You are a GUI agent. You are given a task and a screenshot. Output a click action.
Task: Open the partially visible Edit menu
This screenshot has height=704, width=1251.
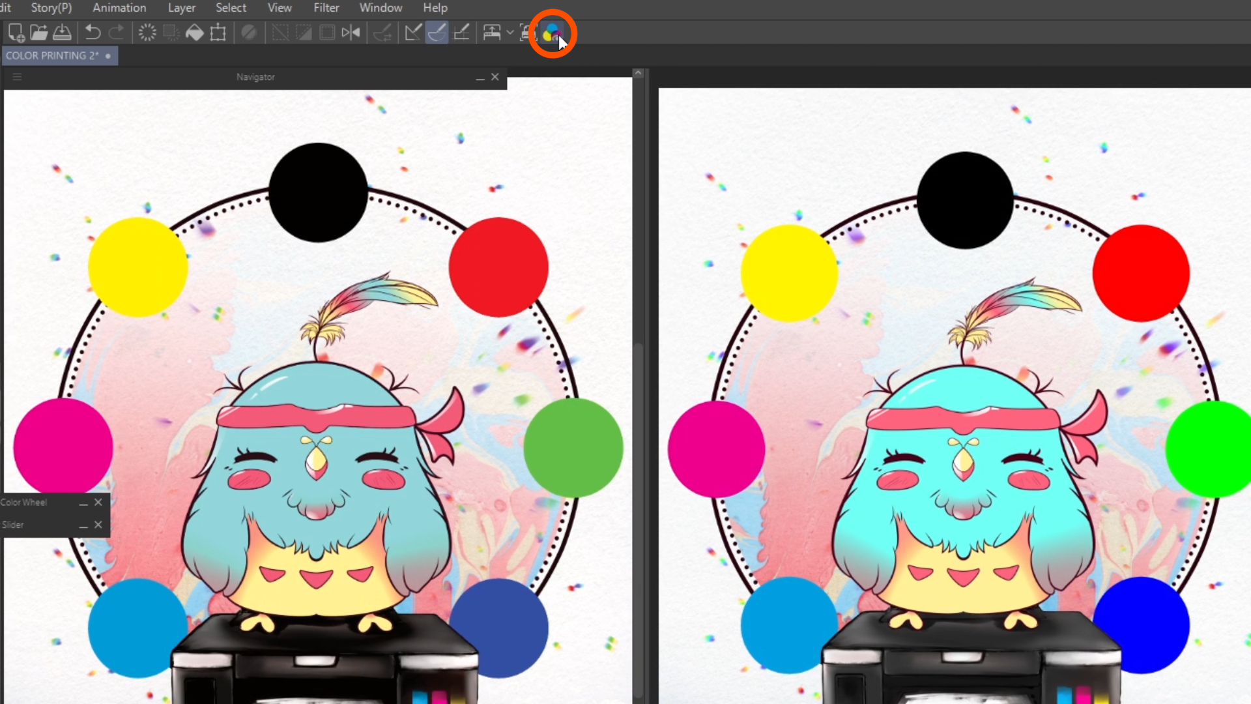5,8
